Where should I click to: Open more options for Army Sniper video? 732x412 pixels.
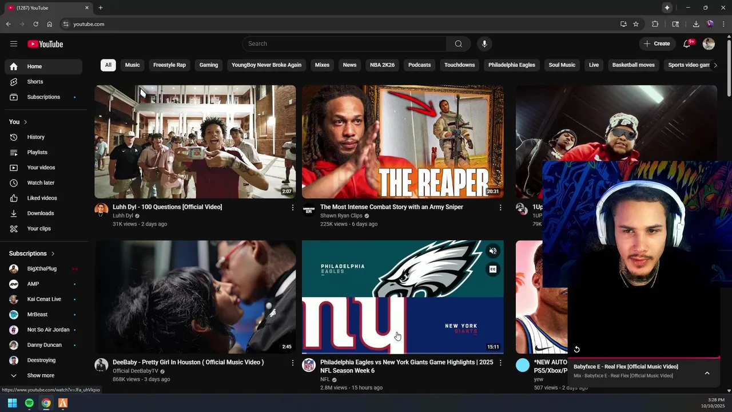pyautogui.click(x=500, y=207)
